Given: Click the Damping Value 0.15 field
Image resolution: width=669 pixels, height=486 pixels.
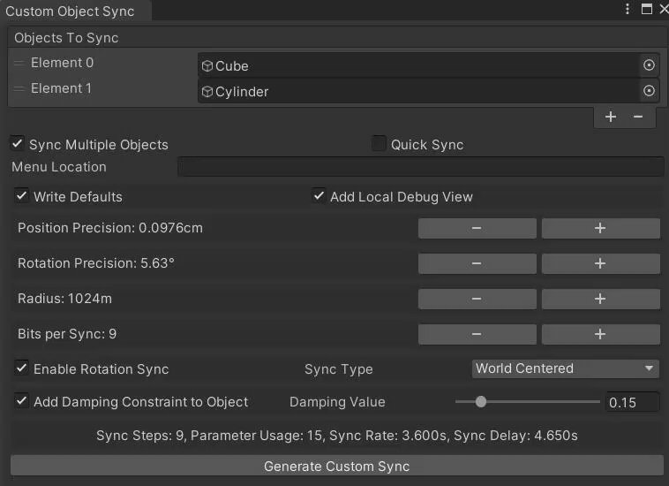Looking at the screenshot, I should click(x=632, y=402).
